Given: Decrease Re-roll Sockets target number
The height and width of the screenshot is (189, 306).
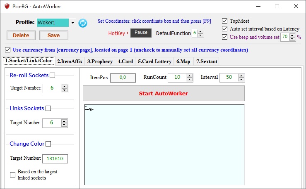Looking at the screenshot, I should point(65,90).
